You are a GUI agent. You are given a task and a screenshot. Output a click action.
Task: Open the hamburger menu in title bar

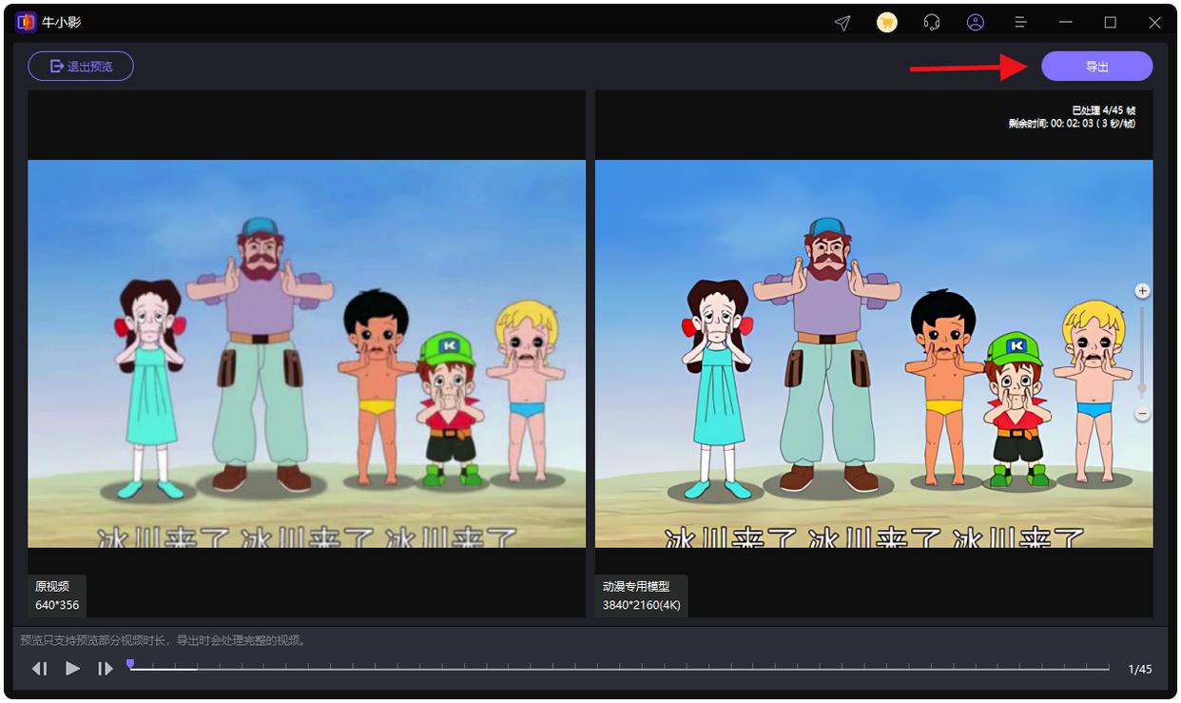1020,23
